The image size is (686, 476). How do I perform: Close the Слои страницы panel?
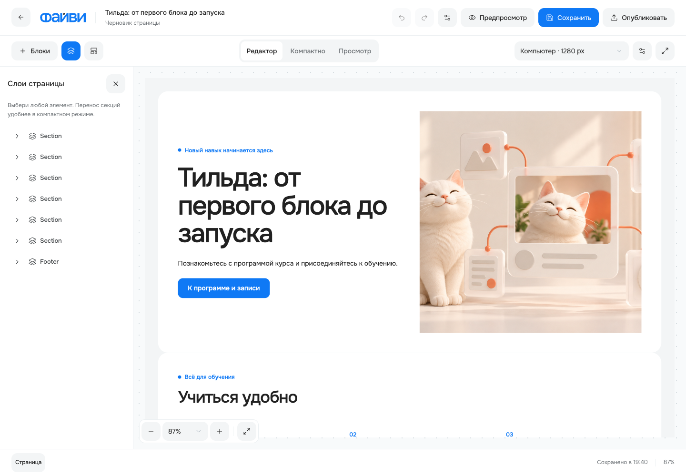click(x=116, y=84)
